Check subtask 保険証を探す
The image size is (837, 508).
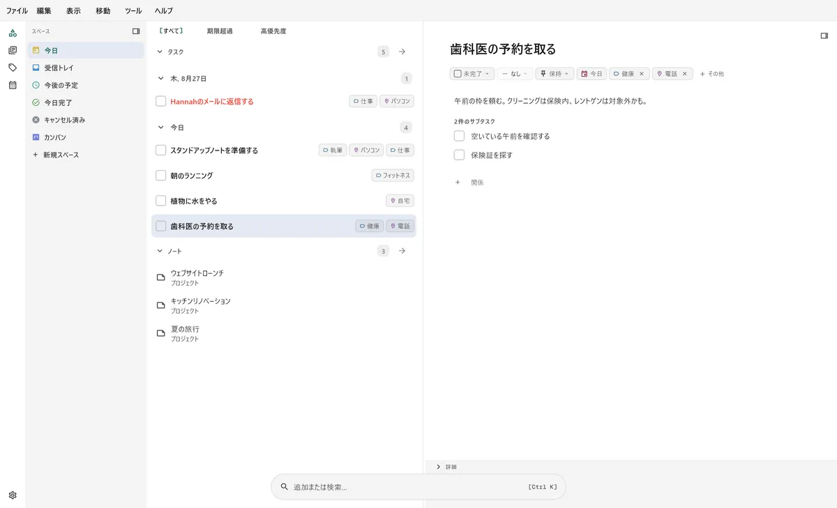click(x=459, y=155)
